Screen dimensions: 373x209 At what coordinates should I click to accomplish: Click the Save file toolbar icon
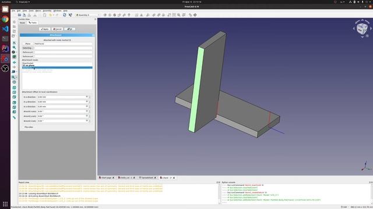24,15
